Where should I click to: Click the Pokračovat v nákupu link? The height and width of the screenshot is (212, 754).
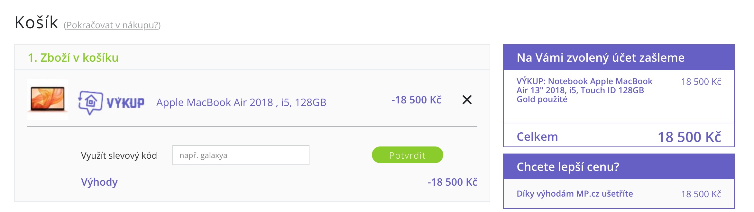pyautogui.click(x=112, y=25)
